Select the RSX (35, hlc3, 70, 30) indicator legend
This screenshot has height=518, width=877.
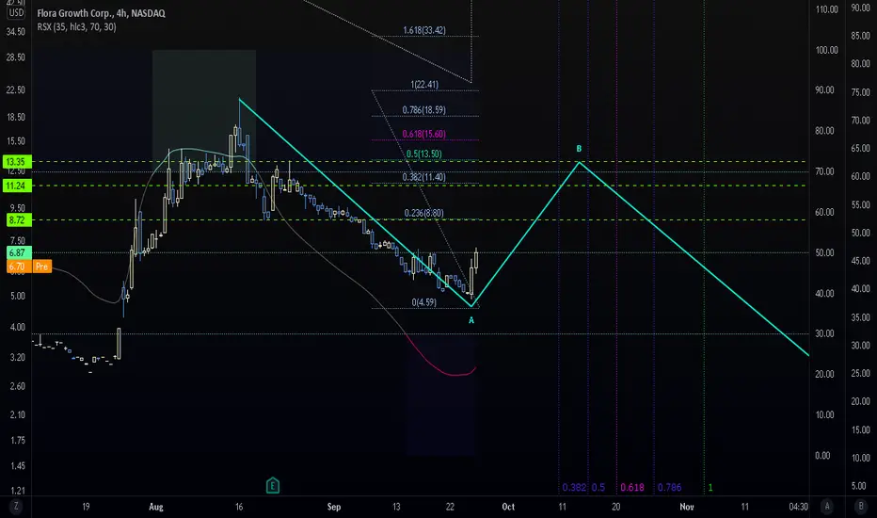(x=76, y=27)
